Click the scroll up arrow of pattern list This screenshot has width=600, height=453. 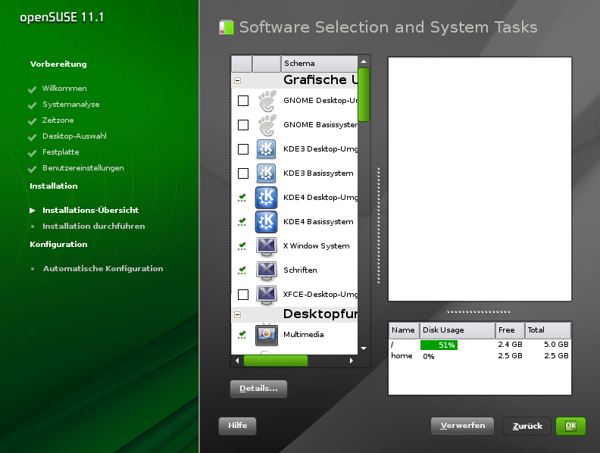pyautogui.click(x=364, y=61)
